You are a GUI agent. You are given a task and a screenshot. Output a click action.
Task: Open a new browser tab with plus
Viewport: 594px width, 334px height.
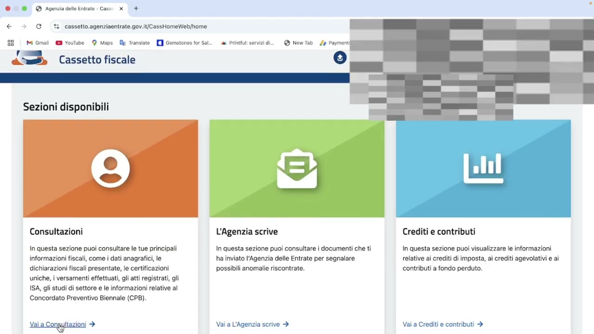point(136,8)
